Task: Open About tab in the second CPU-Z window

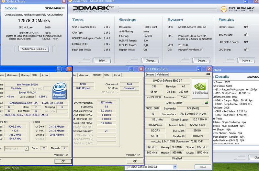Action: tap(117, 75)
